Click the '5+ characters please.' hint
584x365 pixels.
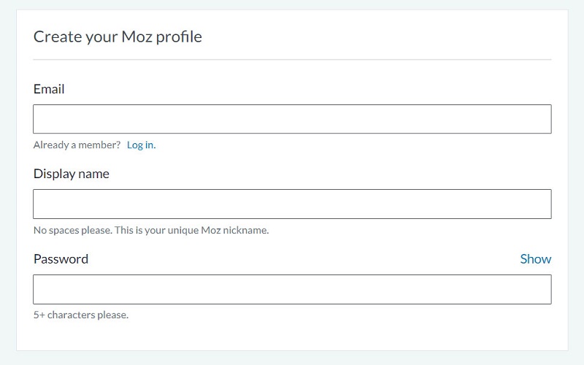81,315
